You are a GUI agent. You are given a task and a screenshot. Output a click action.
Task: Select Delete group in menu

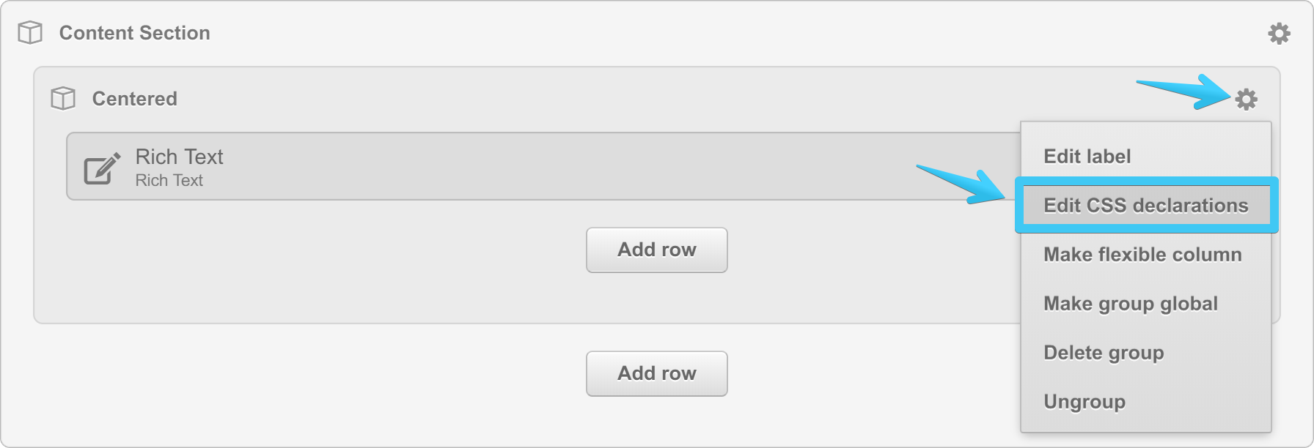click(x=1104, y=352)
